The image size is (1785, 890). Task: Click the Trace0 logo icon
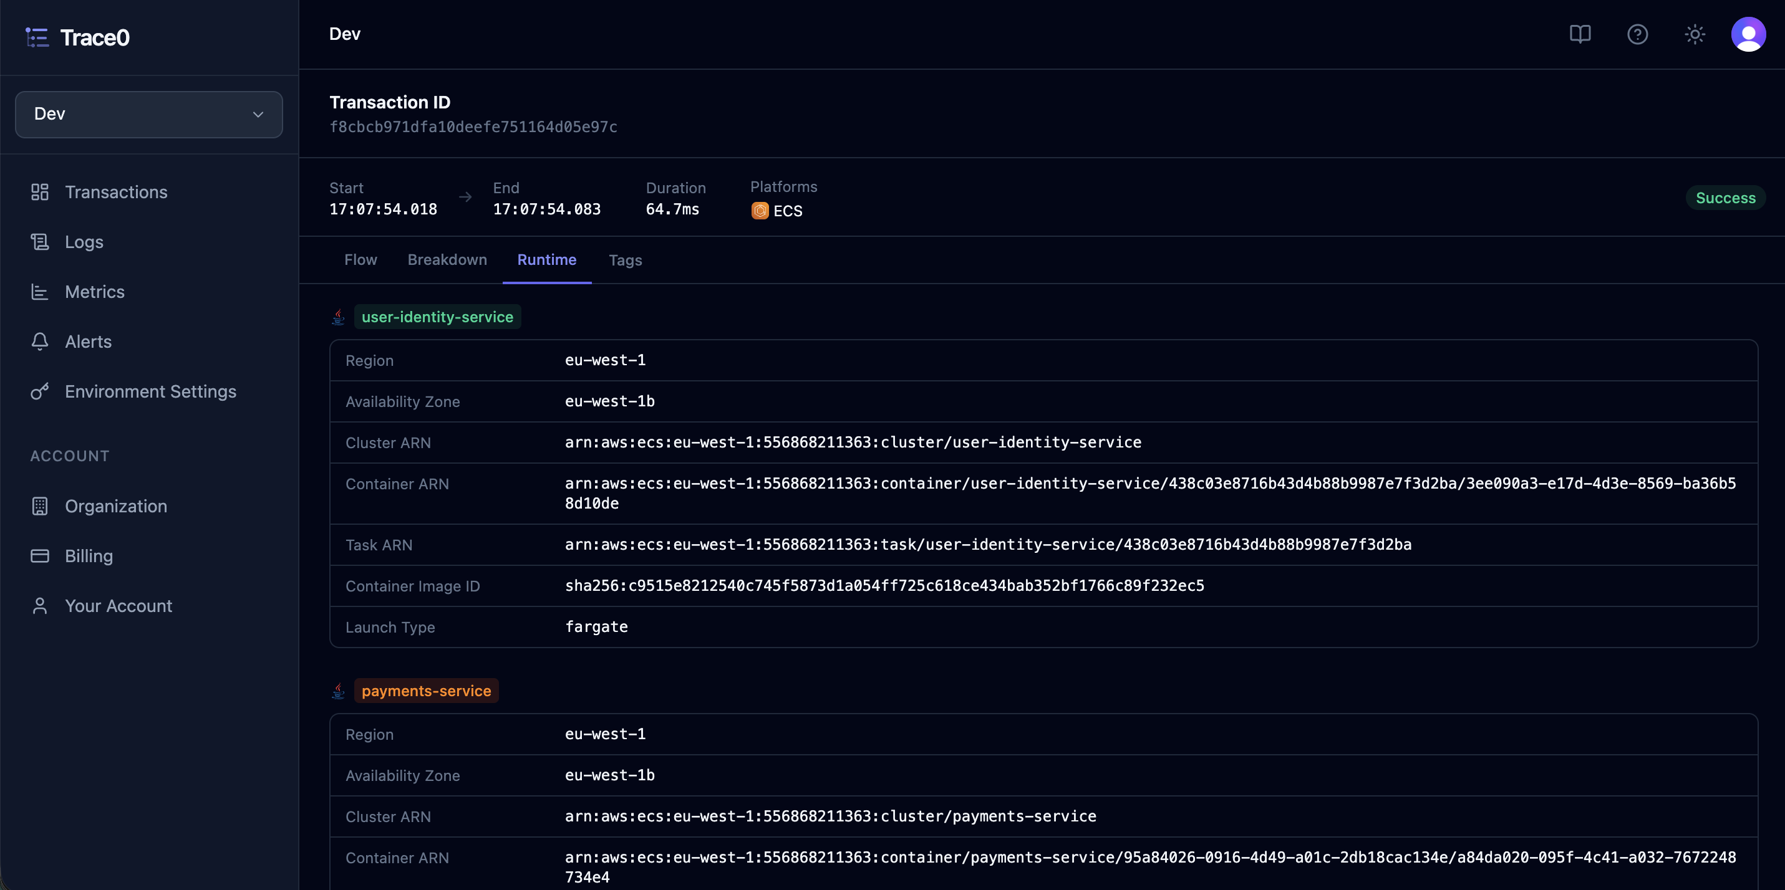coord(37,37)
